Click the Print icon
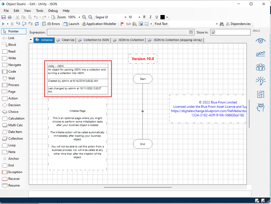 pos(10,17)
